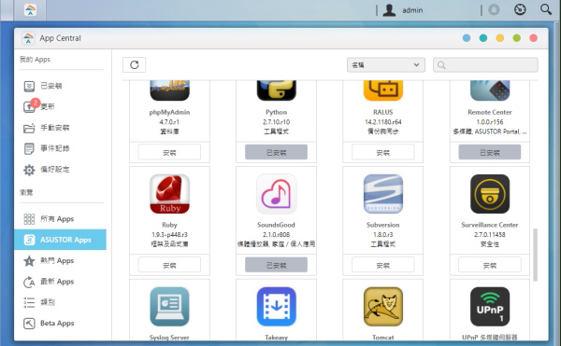Install phpMyAdmin
This screenshot has width=561, height=346.
[x=169, y=152]
